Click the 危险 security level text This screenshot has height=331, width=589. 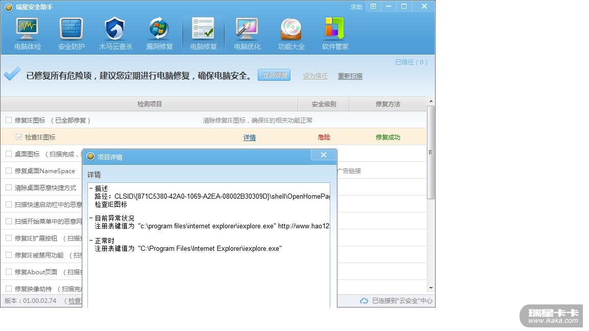coord(324,137)
